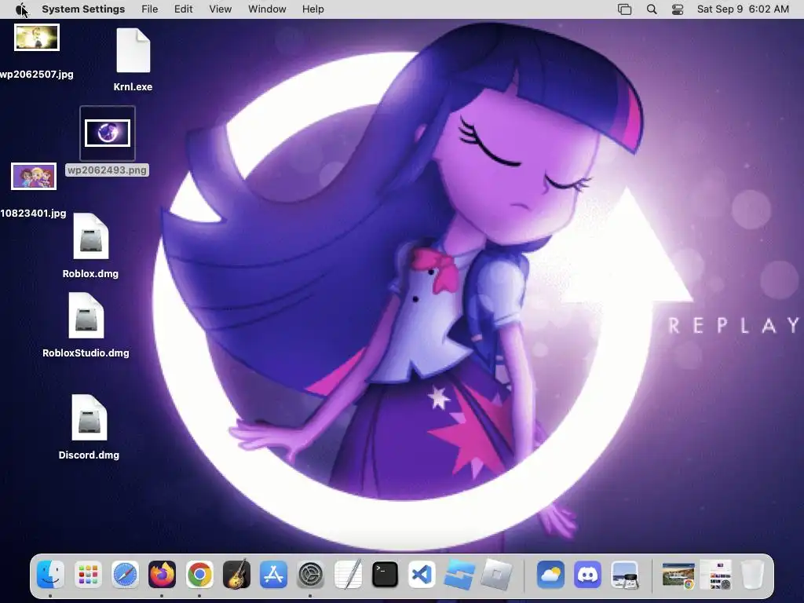Click the wp2062507.jpg filename label

(37, 75)
